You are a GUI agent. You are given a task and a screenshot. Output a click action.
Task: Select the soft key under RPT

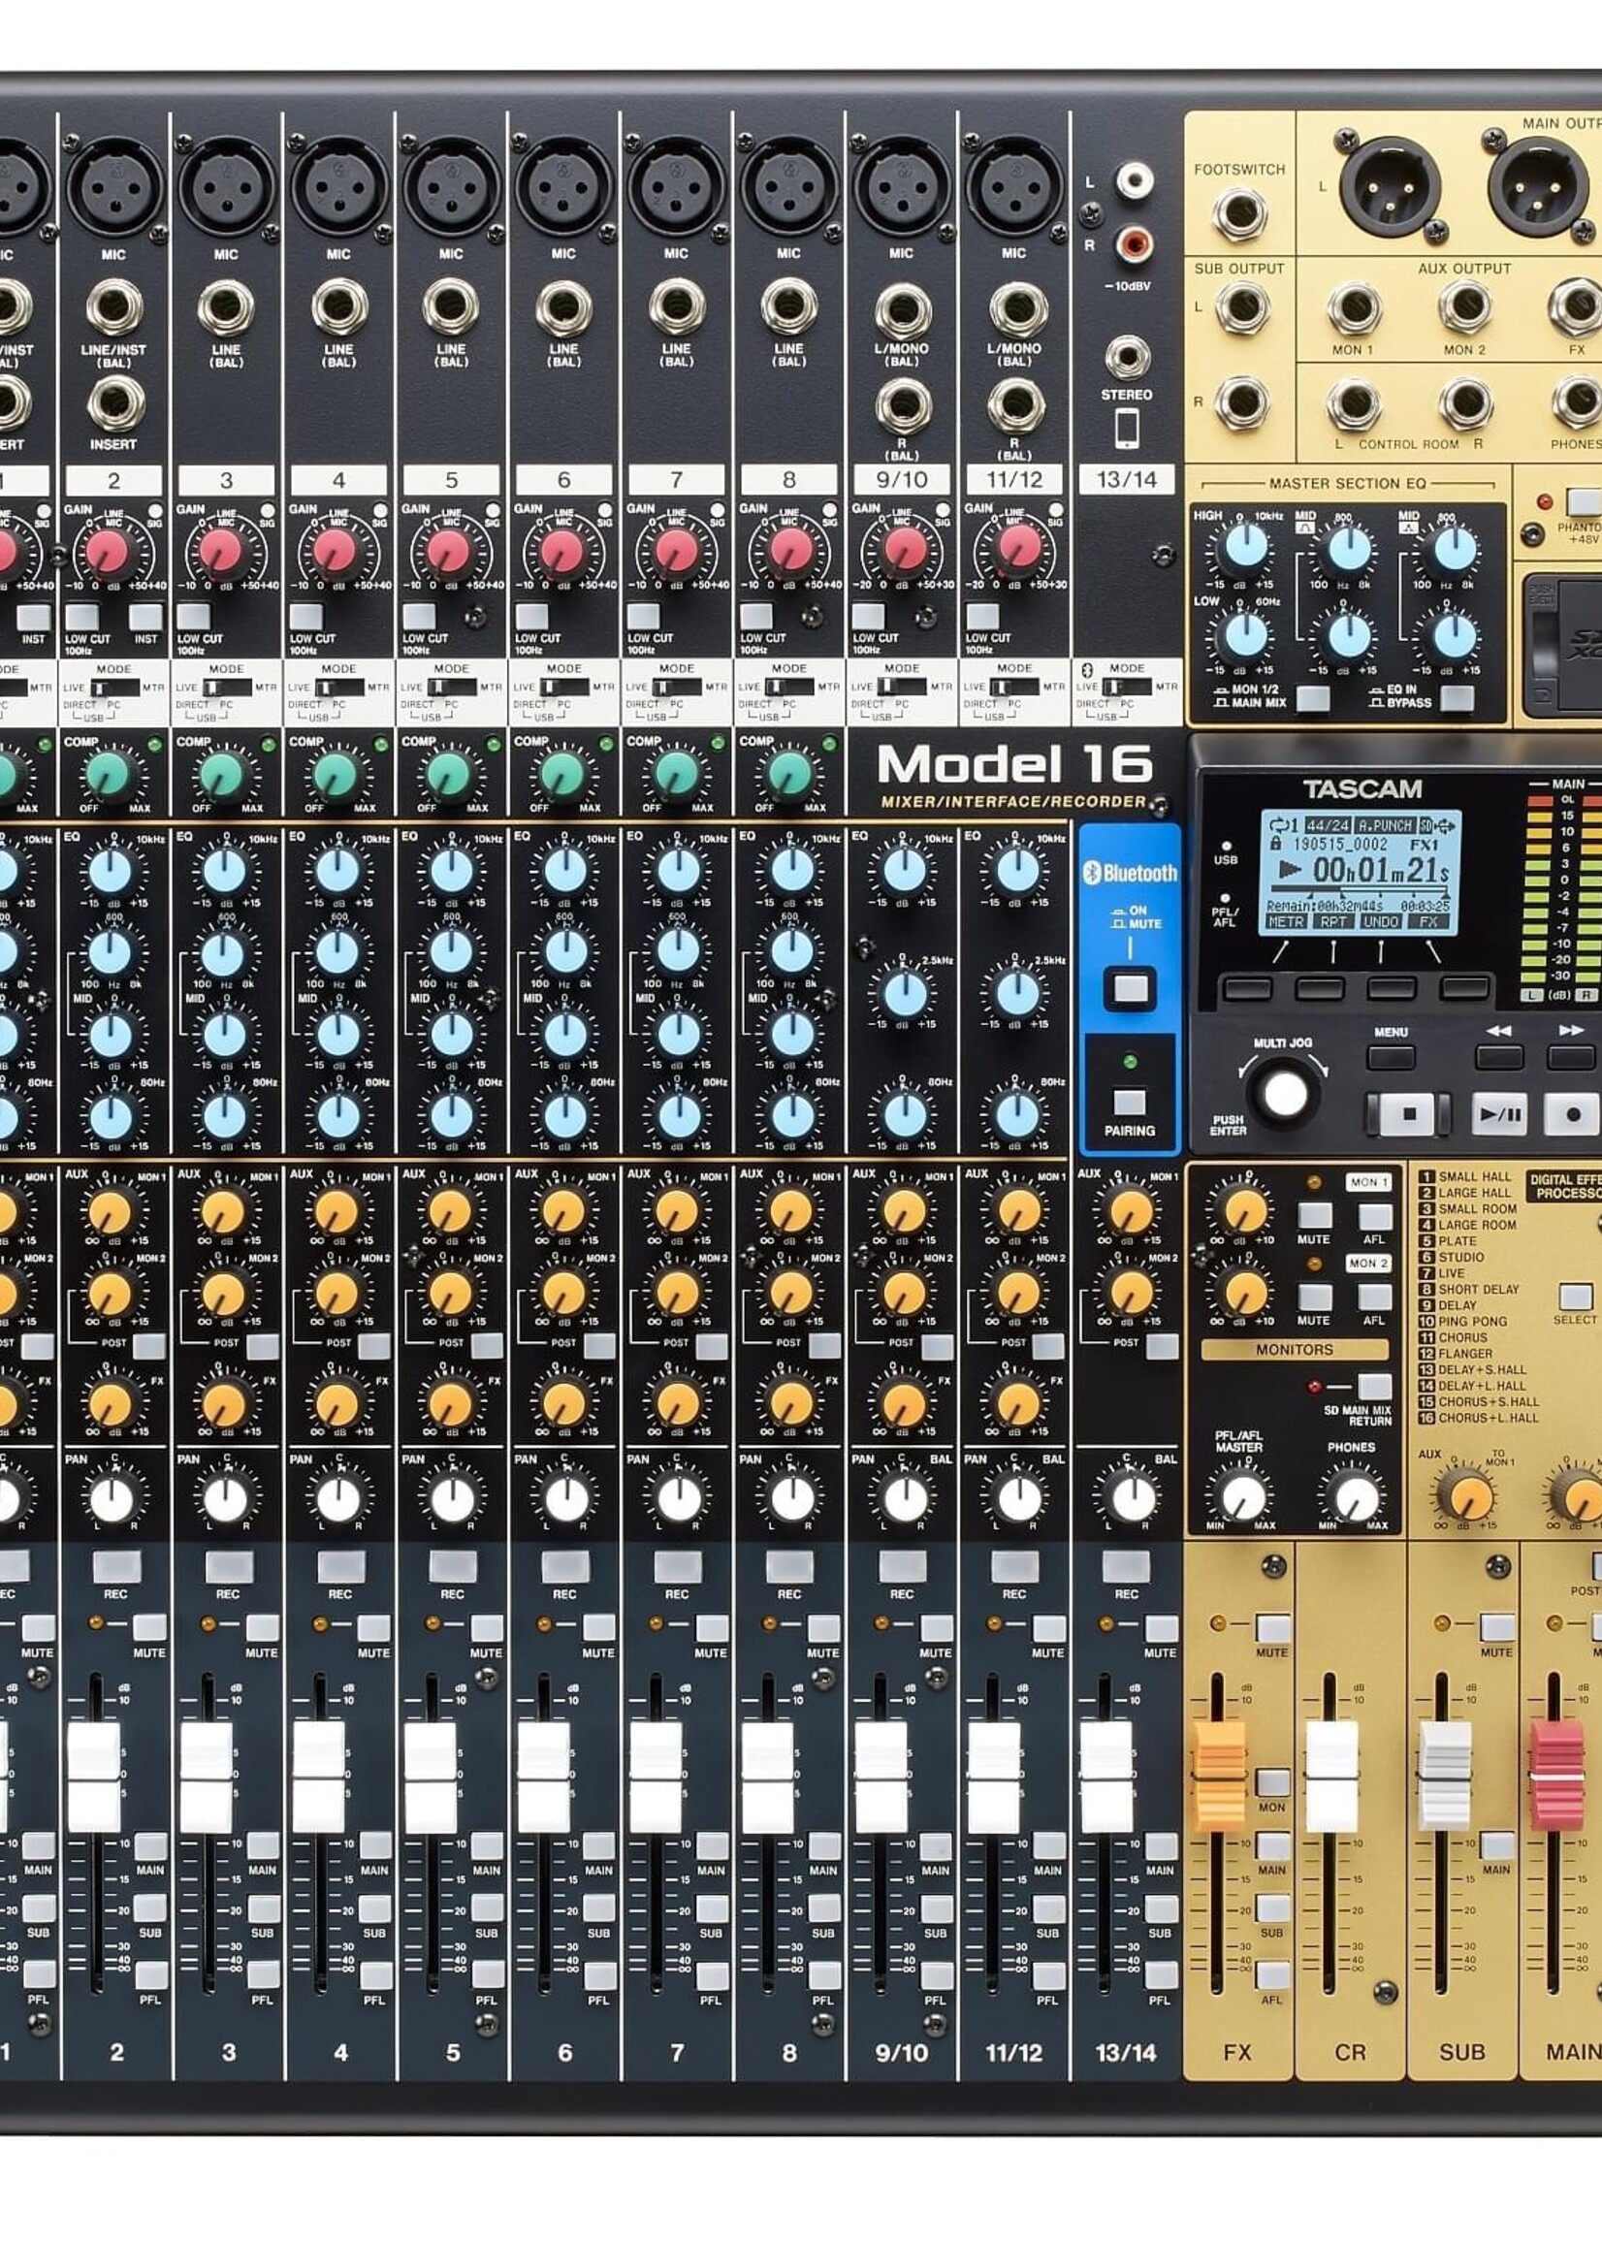click(1320, 987)
